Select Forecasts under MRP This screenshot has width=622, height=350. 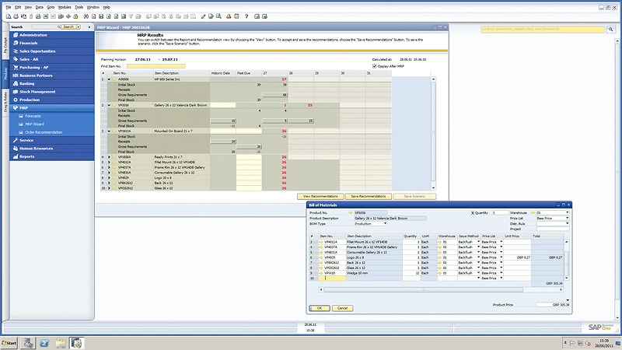point(33,116)
